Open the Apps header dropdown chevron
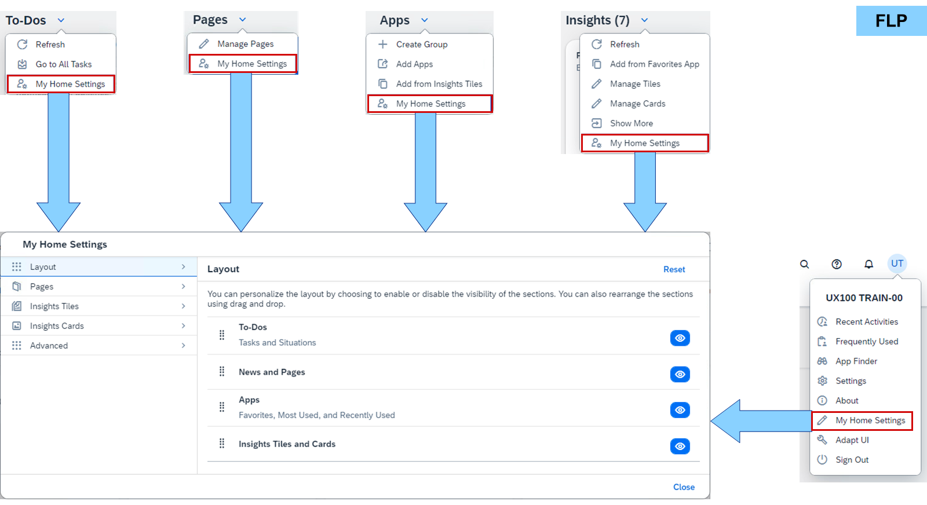927x505 pixels. pos(425,20)
